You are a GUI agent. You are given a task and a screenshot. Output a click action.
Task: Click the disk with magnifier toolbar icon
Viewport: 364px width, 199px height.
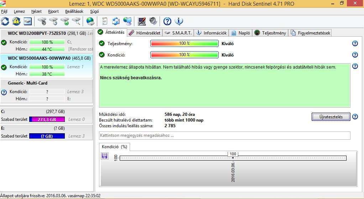tap(76, 21)
